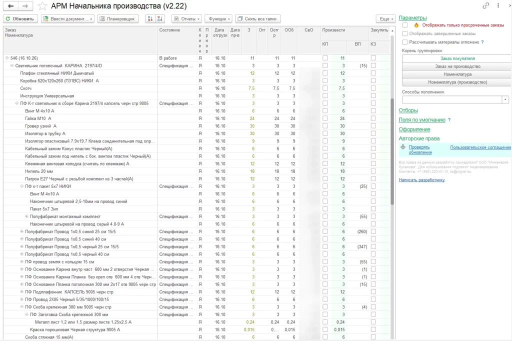Open the three-dot more menu at top right

pyautogui.click(x=498, y=5)
